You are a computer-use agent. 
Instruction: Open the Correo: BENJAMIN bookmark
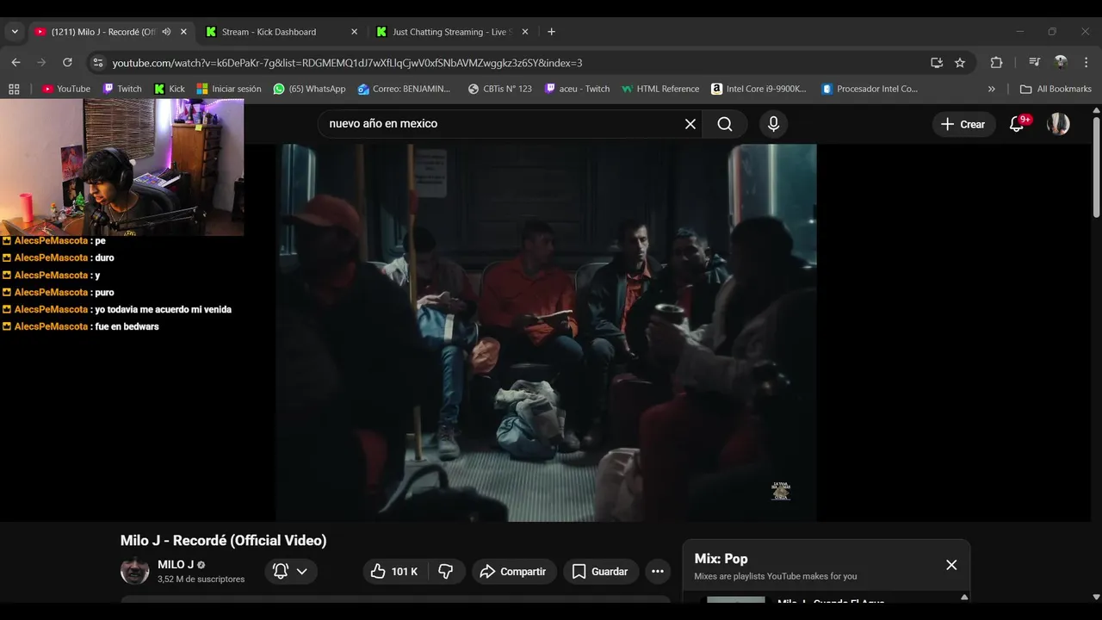(405, 89)
